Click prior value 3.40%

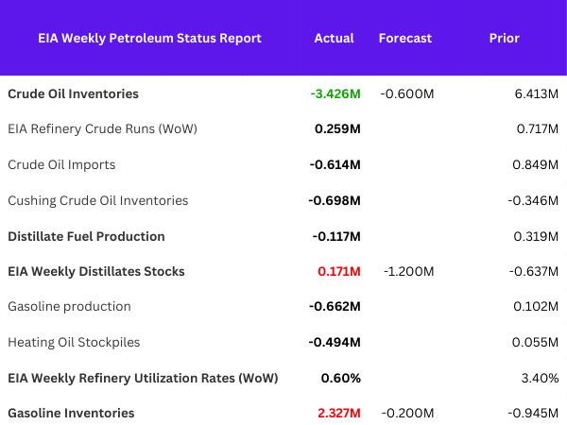click(x=540, y=379)
